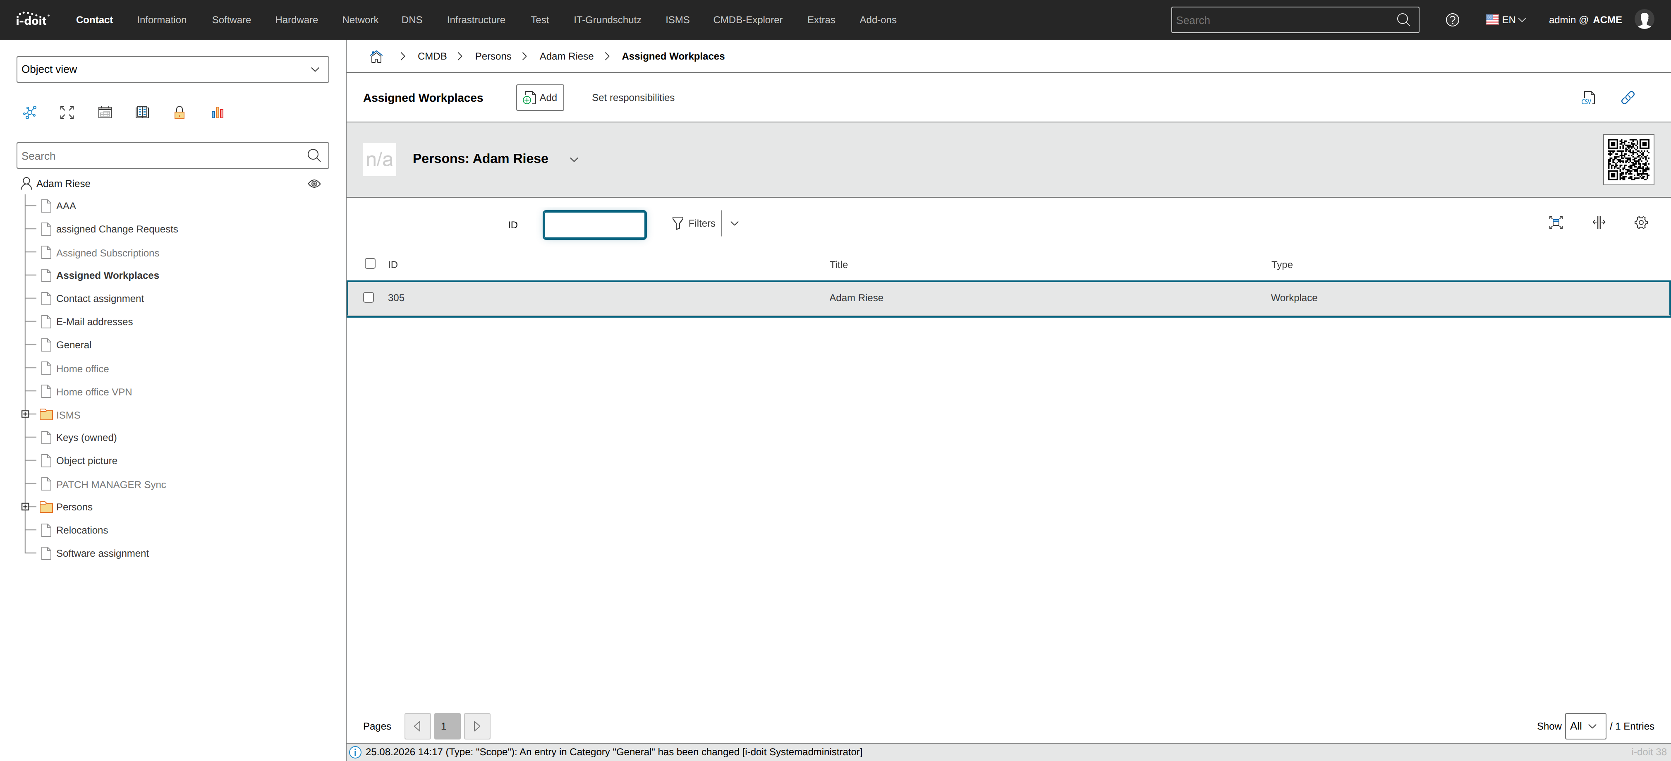
Task: Click the CMDB breadcrumb link
Action: (x=432, y=56)
